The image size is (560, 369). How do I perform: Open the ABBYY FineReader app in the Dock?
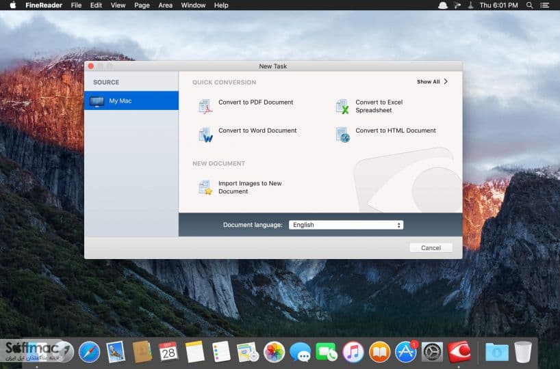click(459, 352)
